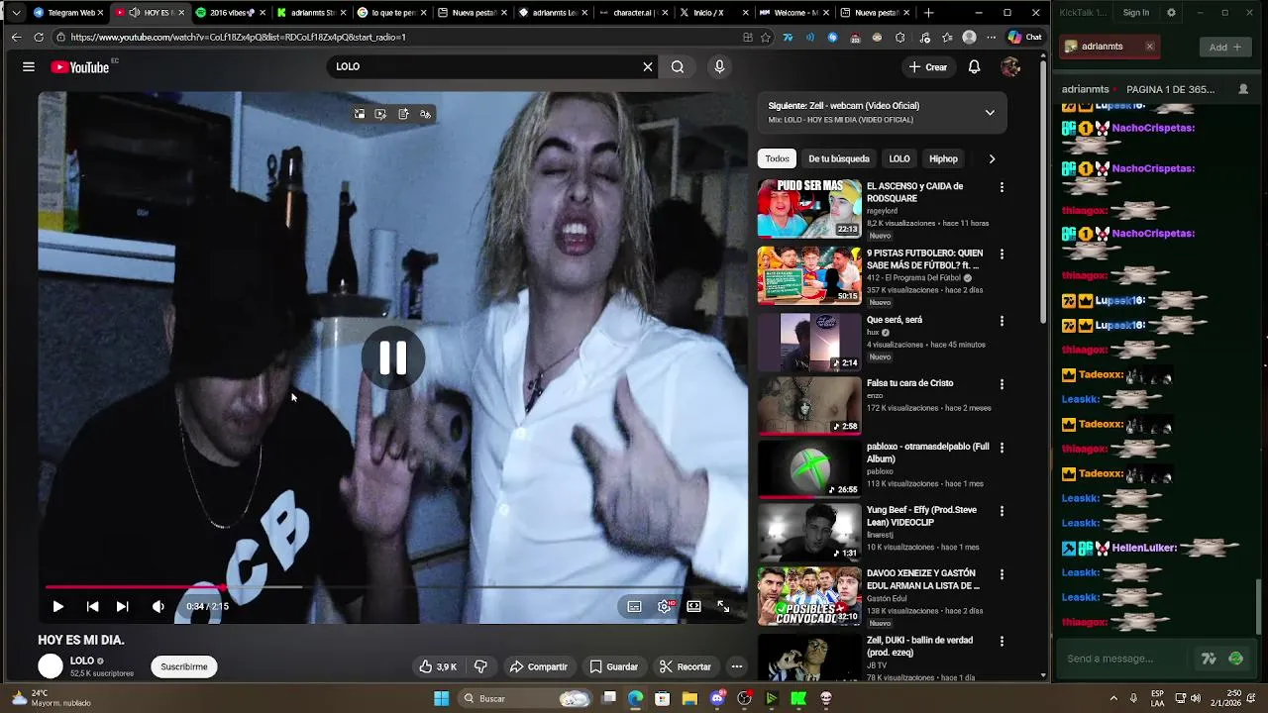Screen dimensions: 1268x713
Task: Skip to next video in the mix
Action: [122, 606]
